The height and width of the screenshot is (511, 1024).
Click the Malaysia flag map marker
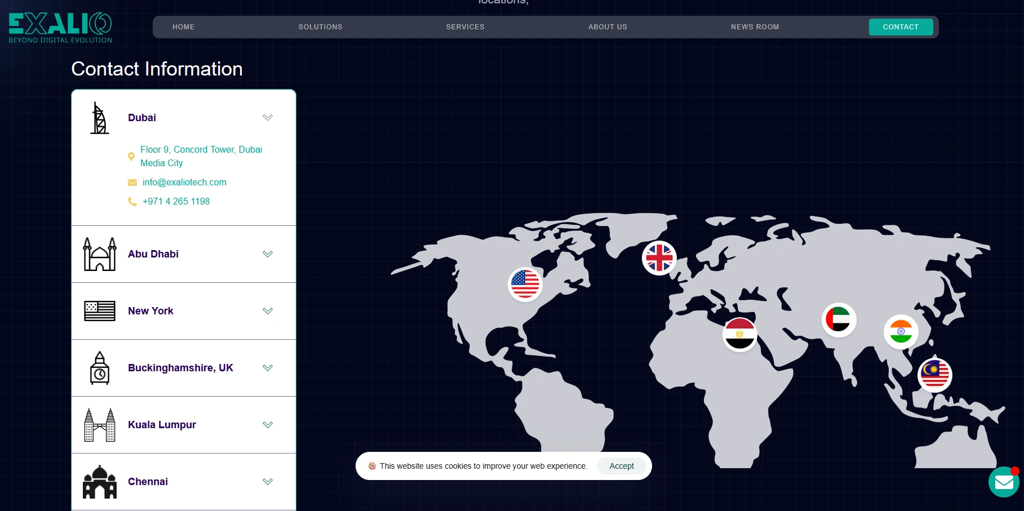click(x=934, y=375)
